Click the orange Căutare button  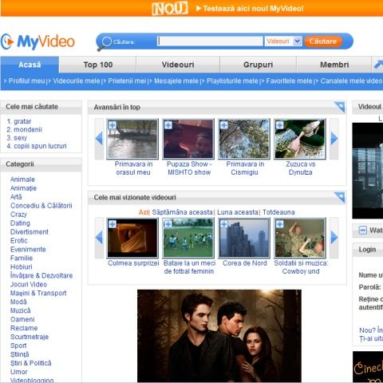[323, 41]
